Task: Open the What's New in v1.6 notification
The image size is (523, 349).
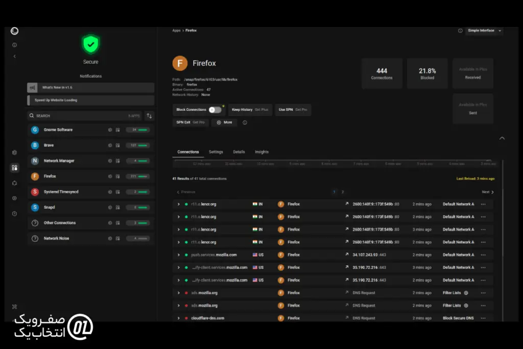Action: coord(90,87)
